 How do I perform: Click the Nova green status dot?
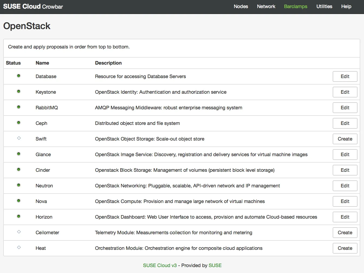point(19,201)
